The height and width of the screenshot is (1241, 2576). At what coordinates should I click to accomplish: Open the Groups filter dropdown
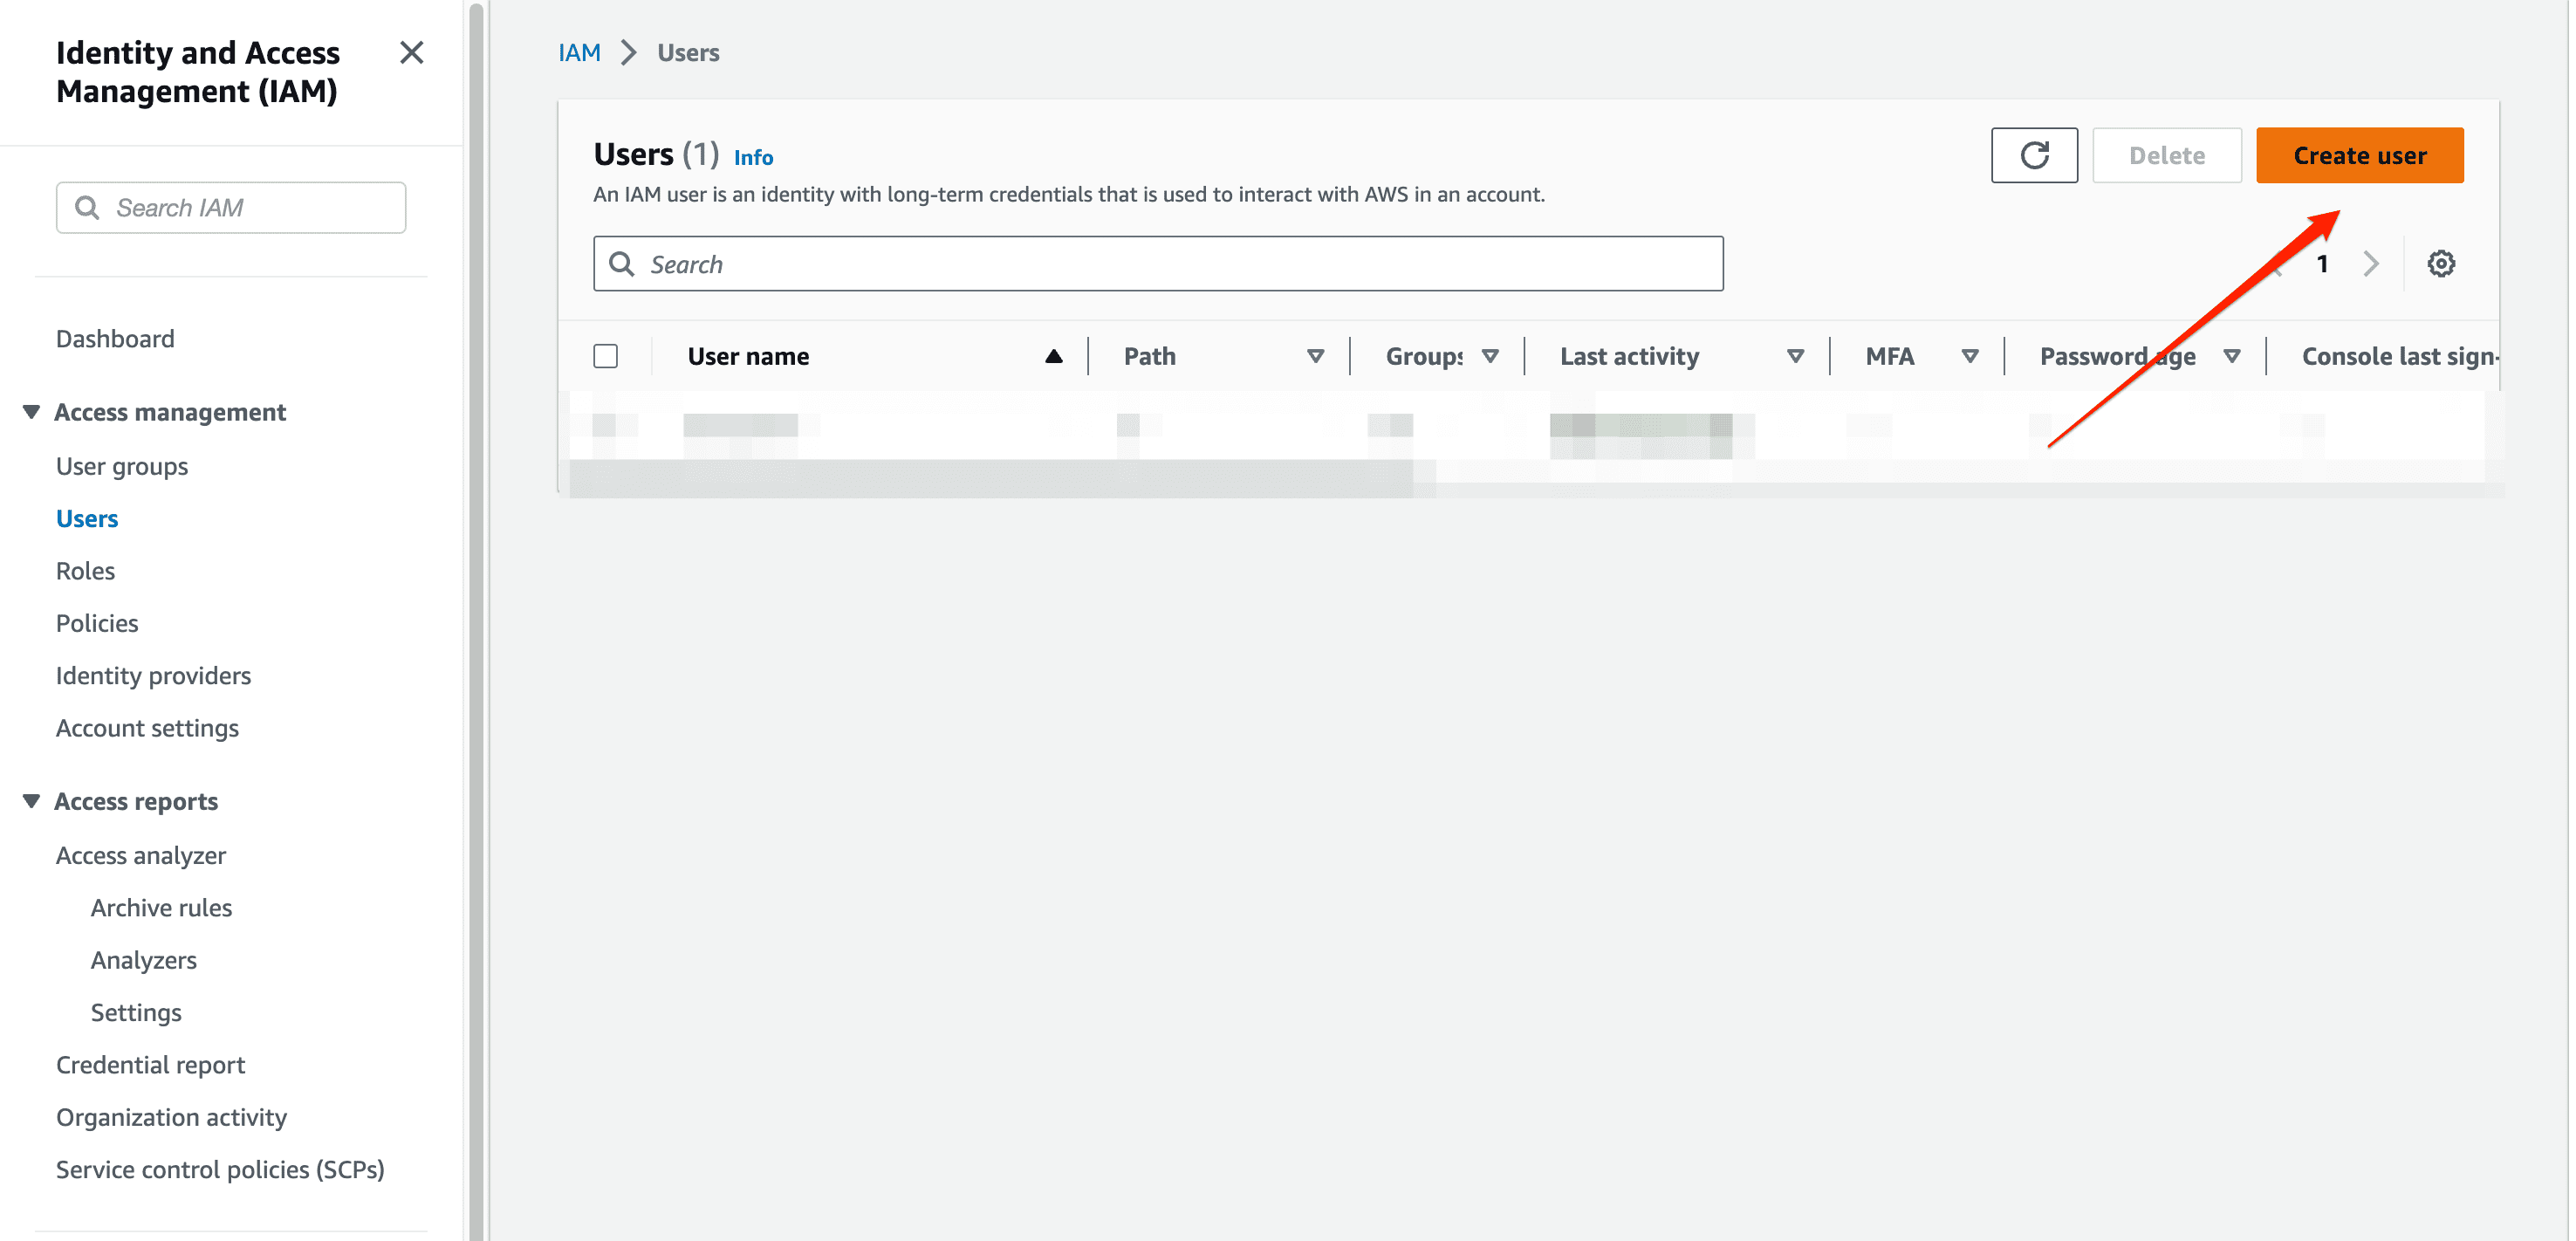point(1490,355)
